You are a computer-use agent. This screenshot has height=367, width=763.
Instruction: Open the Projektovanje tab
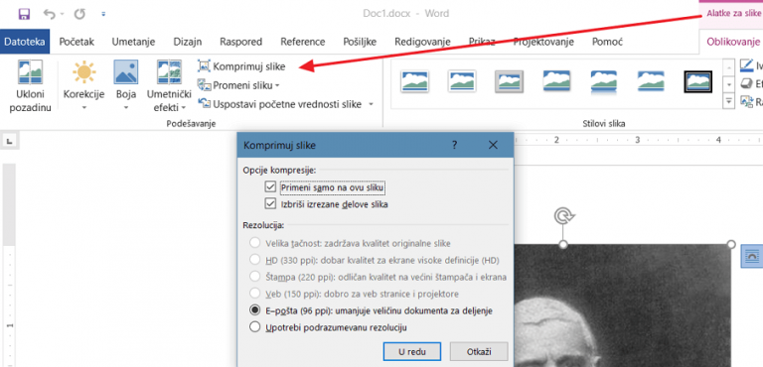click(543, 42)
